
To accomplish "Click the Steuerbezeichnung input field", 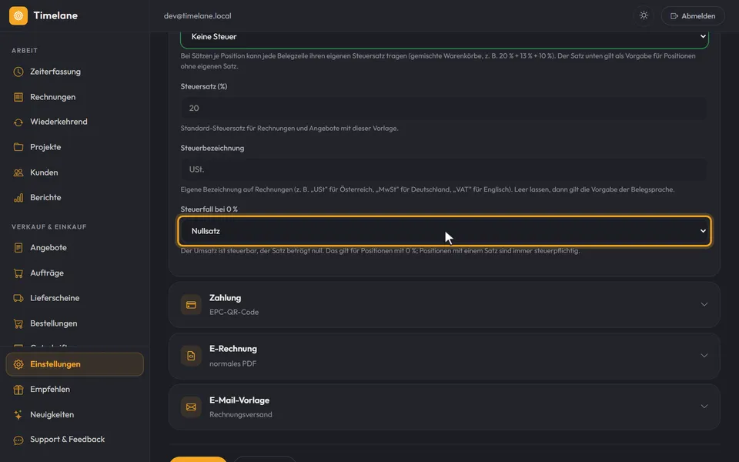I will (443, 169).
